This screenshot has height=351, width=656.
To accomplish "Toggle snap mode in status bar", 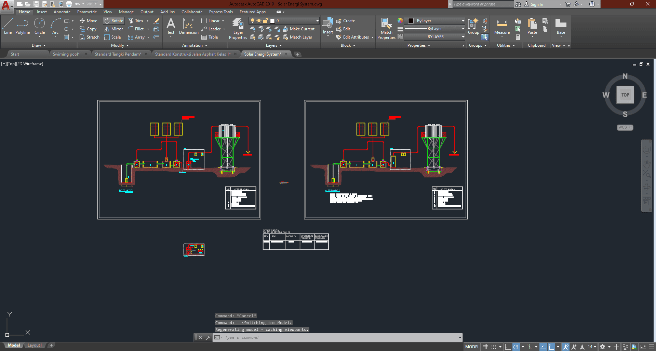I will (494, 347).
